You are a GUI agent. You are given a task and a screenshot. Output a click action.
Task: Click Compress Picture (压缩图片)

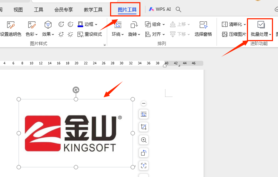pyautogui.click(x=234, y=34)
